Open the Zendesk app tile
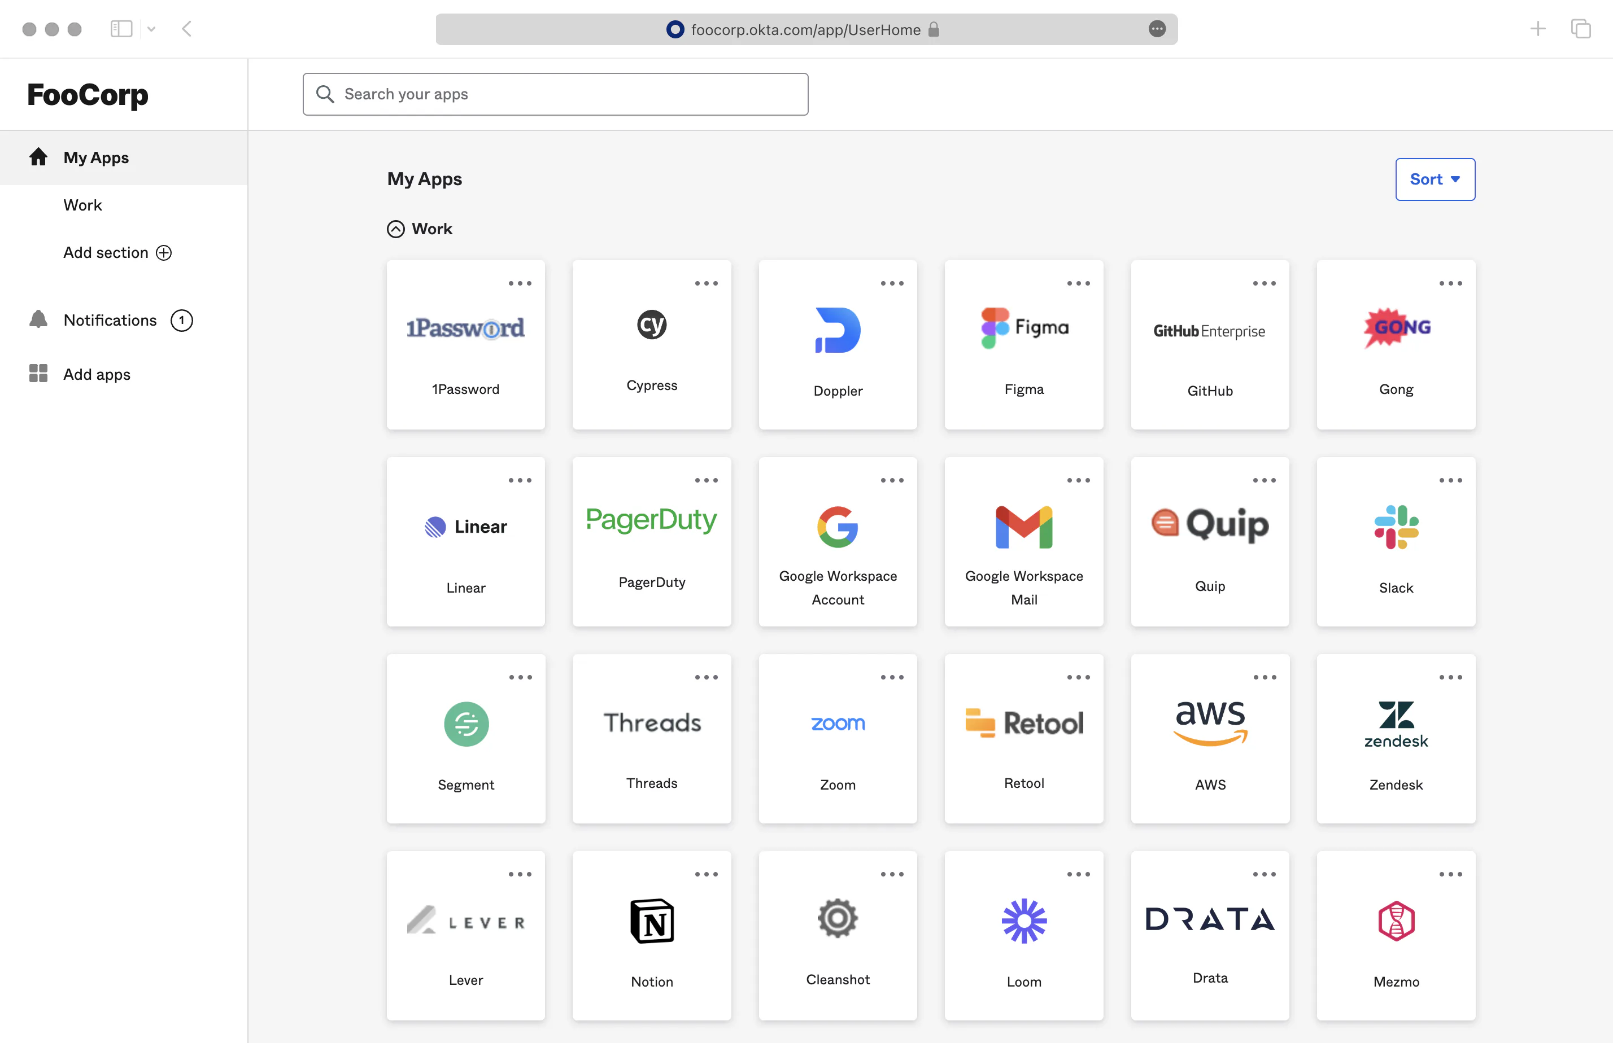Image resolution: width=1613 pixels, height=1043 pixels. click(1396, 738)
